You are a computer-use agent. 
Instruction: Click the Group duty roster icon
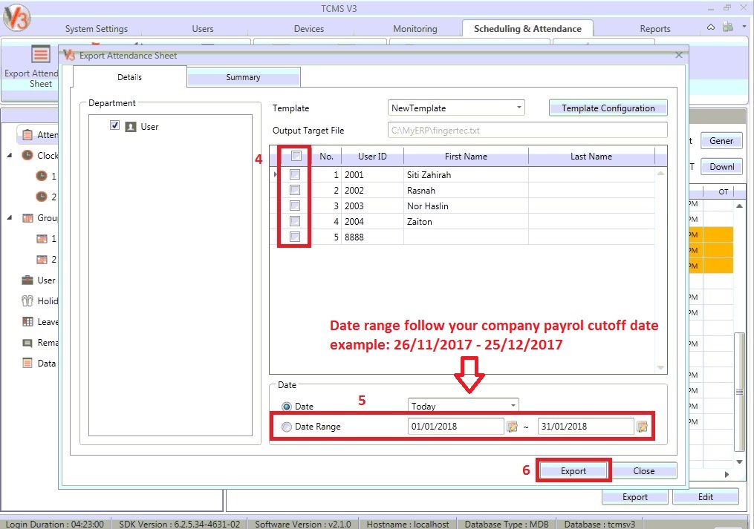27,218
